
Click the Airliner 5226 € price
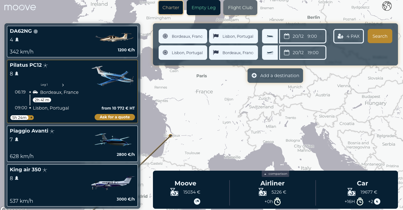279,192
